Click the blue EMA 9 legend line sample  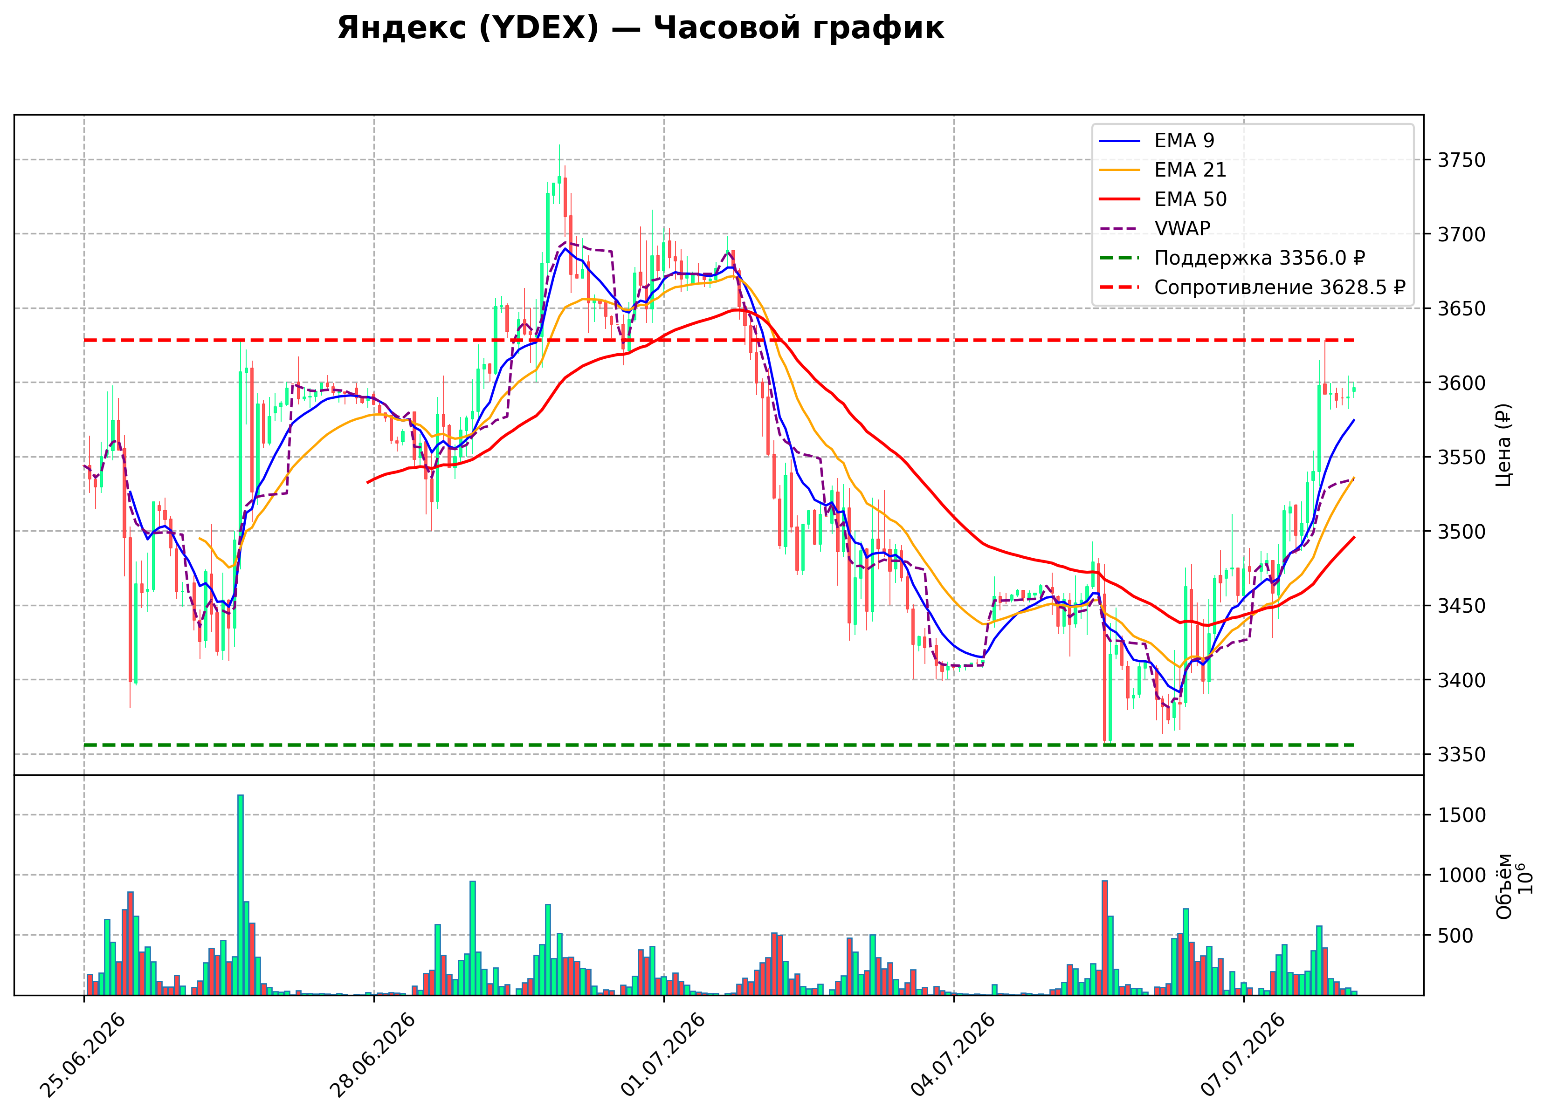[1119, 141]
